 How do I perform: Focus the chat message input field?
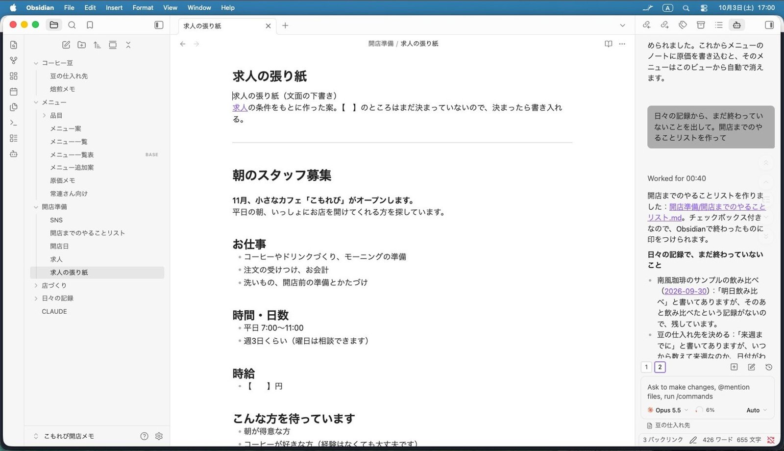pyautogui.click(x=707, y=392)
